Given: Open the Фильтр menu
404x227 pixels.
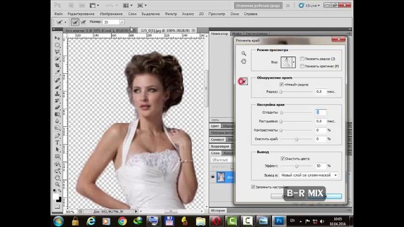Looking at the screenshot, I should click(x=171, y=14).
